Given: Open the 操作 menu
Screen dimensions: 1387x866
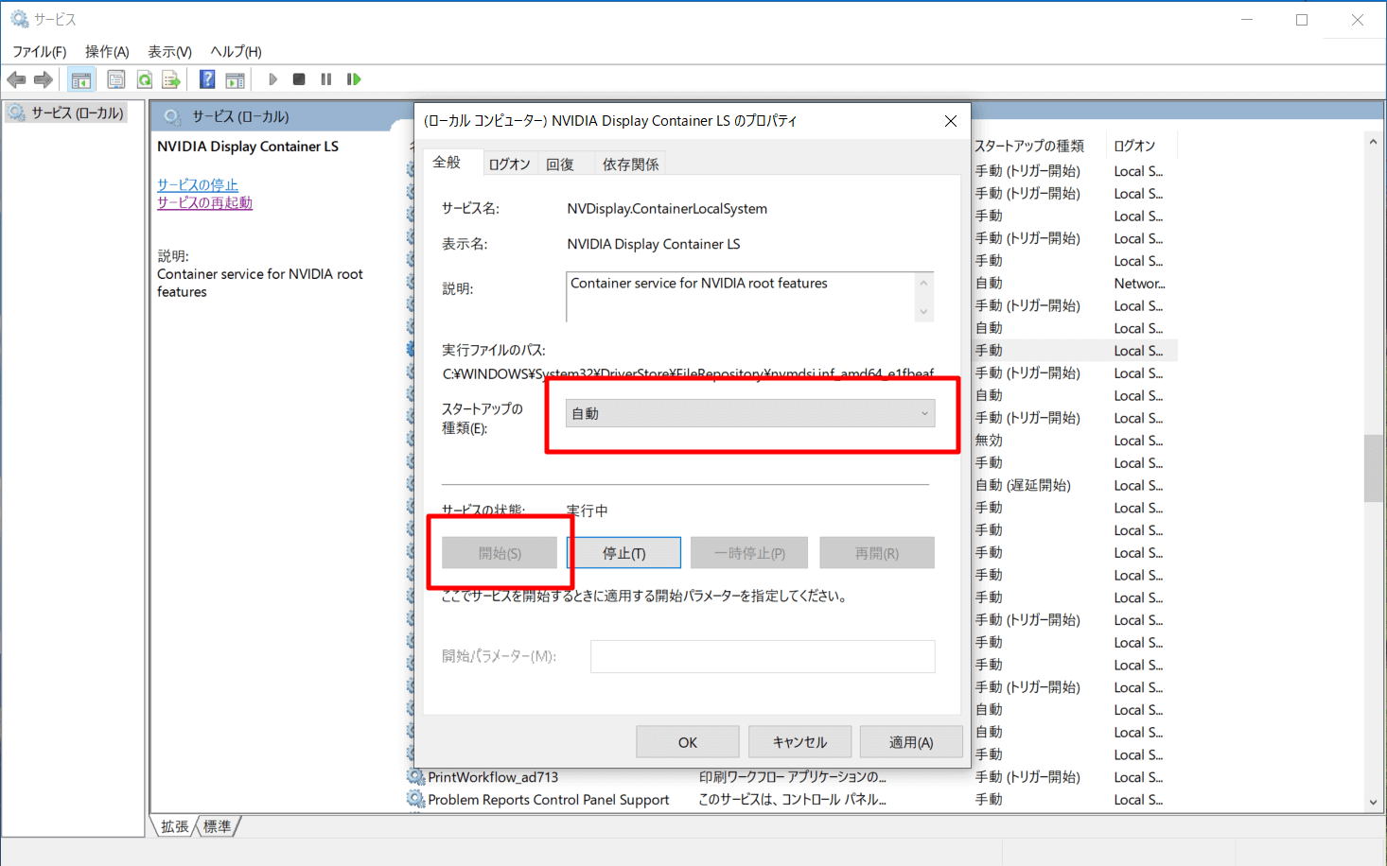Looking at the screenshot, I should (106, 51).
